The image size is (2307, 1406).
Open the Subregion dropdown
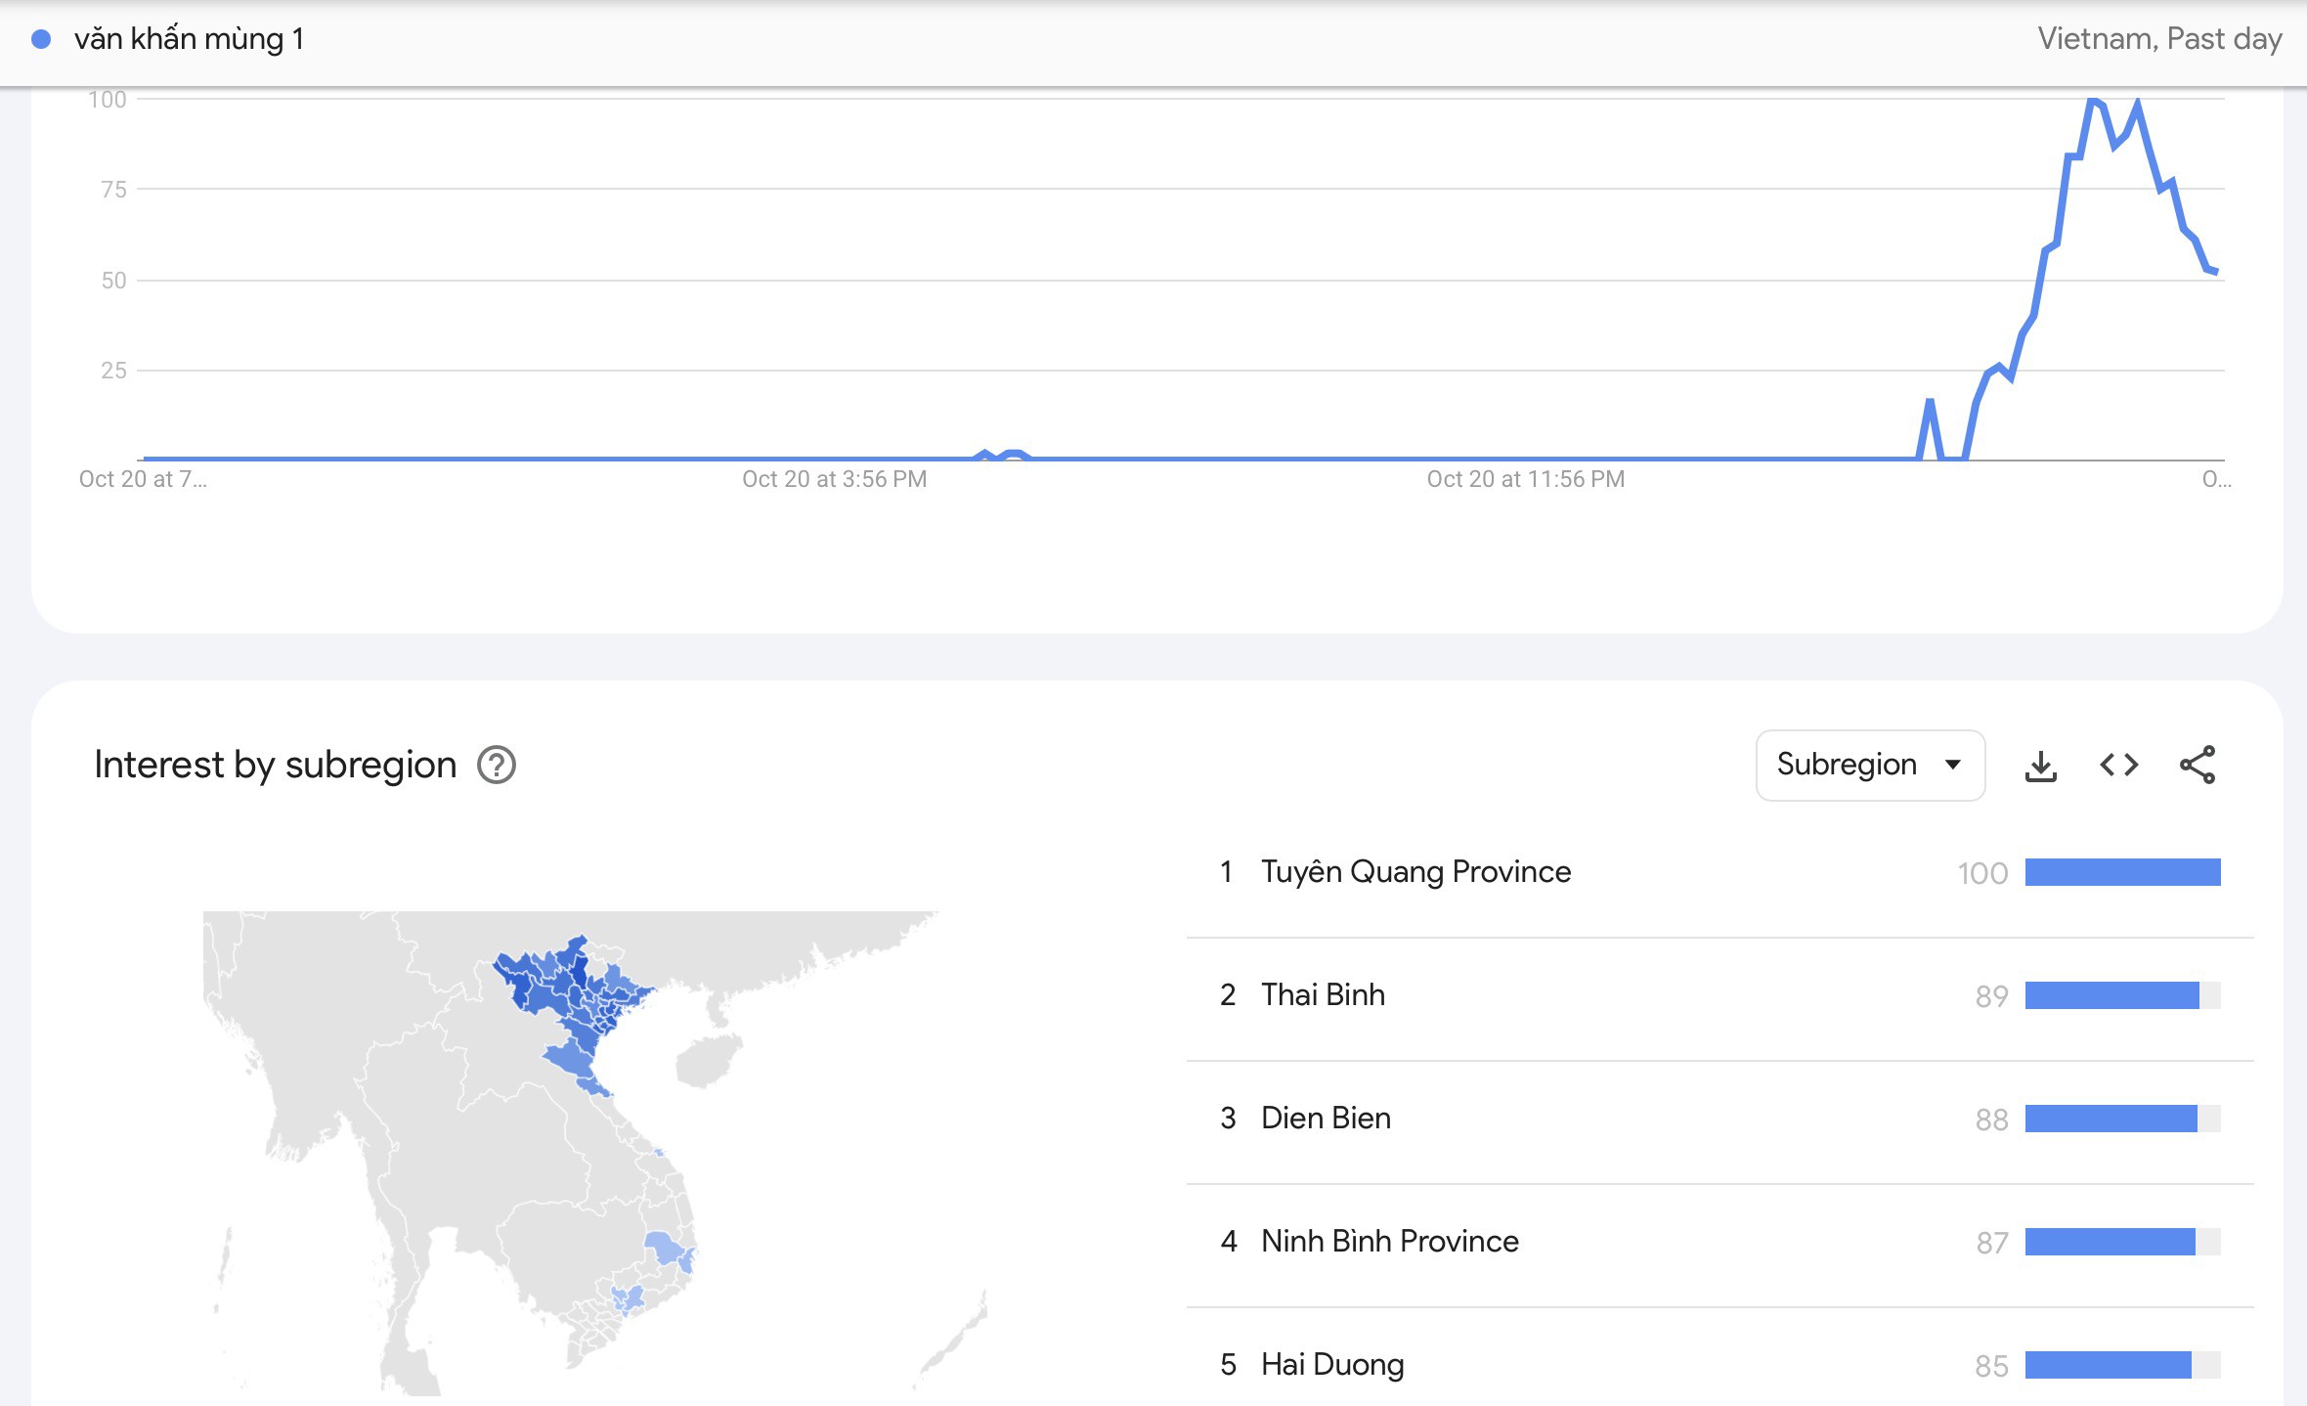click(x=1847, y=766)
